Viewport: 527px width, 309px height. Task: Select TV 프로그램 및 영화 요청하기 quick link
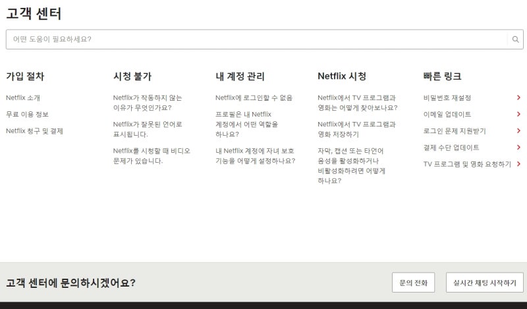(x=467, y=164)
